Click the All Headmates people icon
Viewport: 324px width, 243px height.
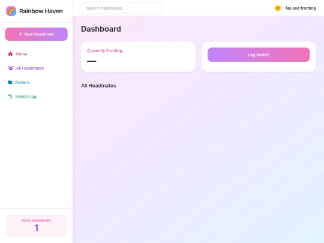(11, 68)
